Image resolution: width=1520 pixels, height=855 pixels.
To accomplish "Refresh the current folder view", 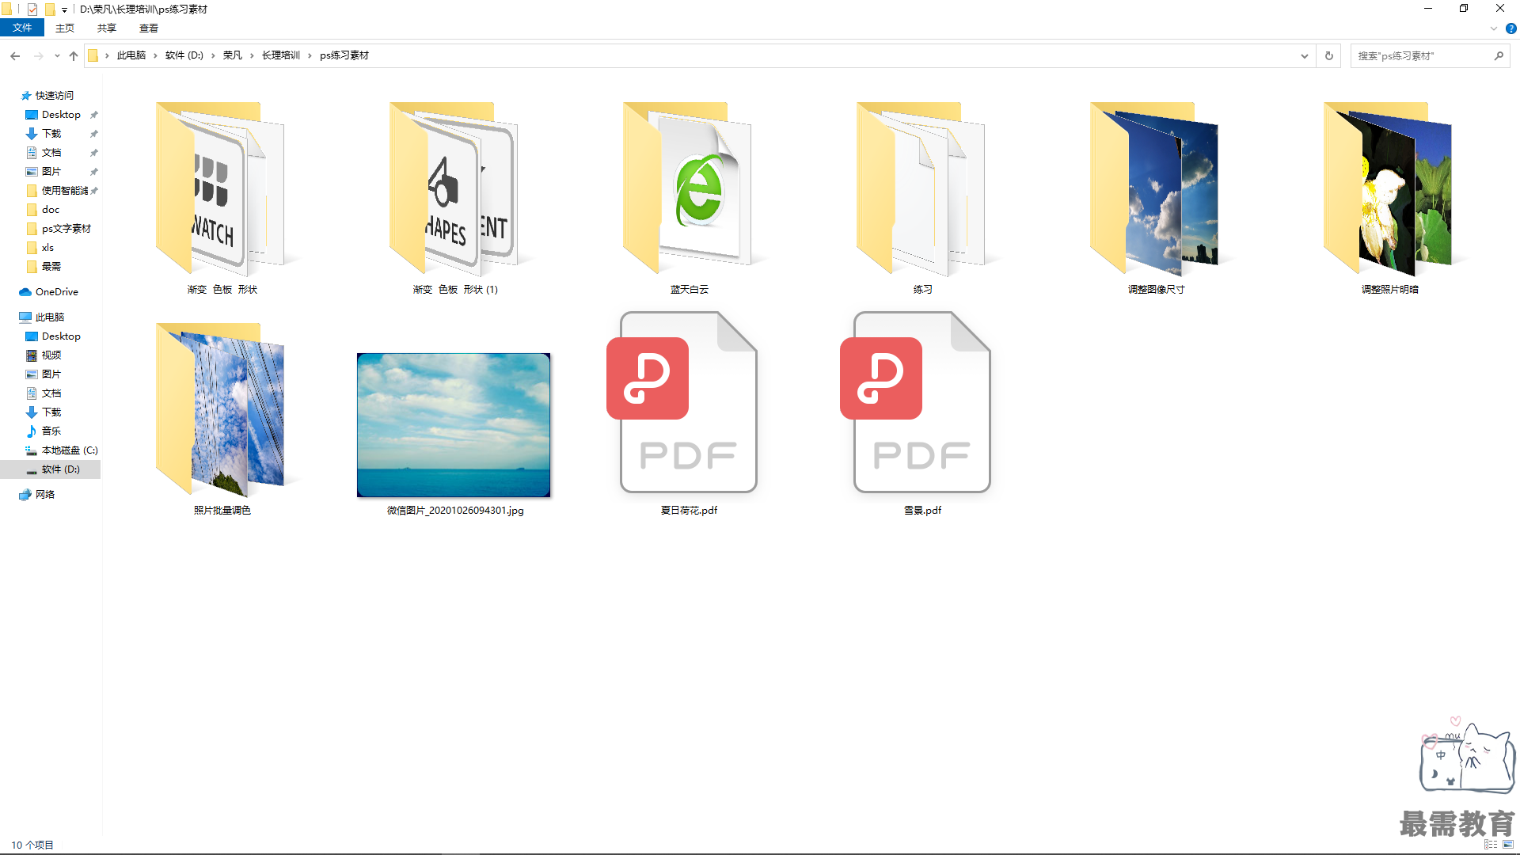I will click(x=1329, y=55).
